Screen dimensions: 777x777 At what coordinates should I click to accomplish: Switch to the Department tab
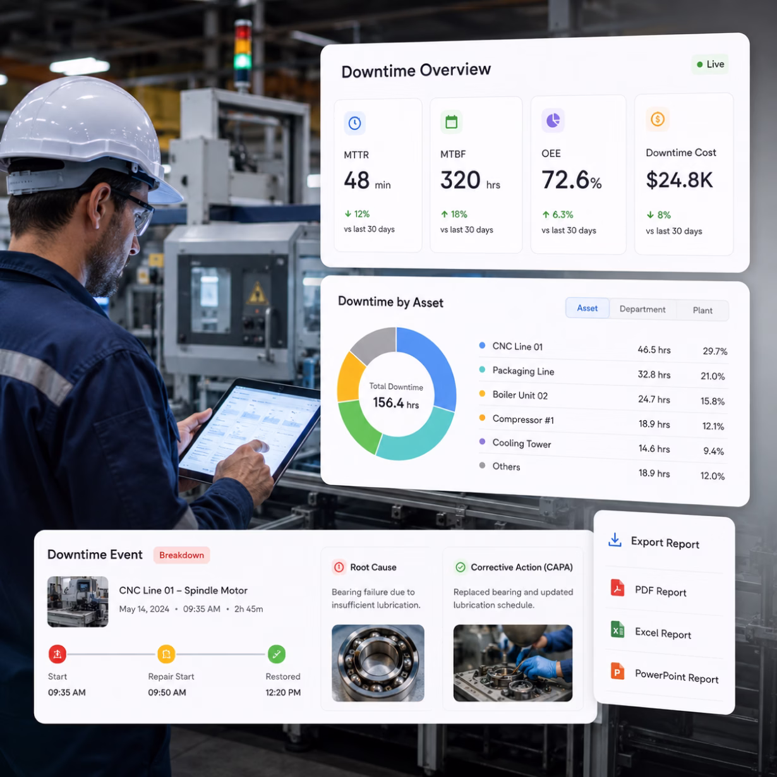[642, 309]
